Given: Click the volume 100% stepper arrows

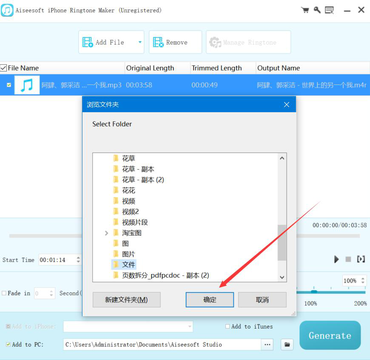Looking at the screenshot, I should coord(363,281).
